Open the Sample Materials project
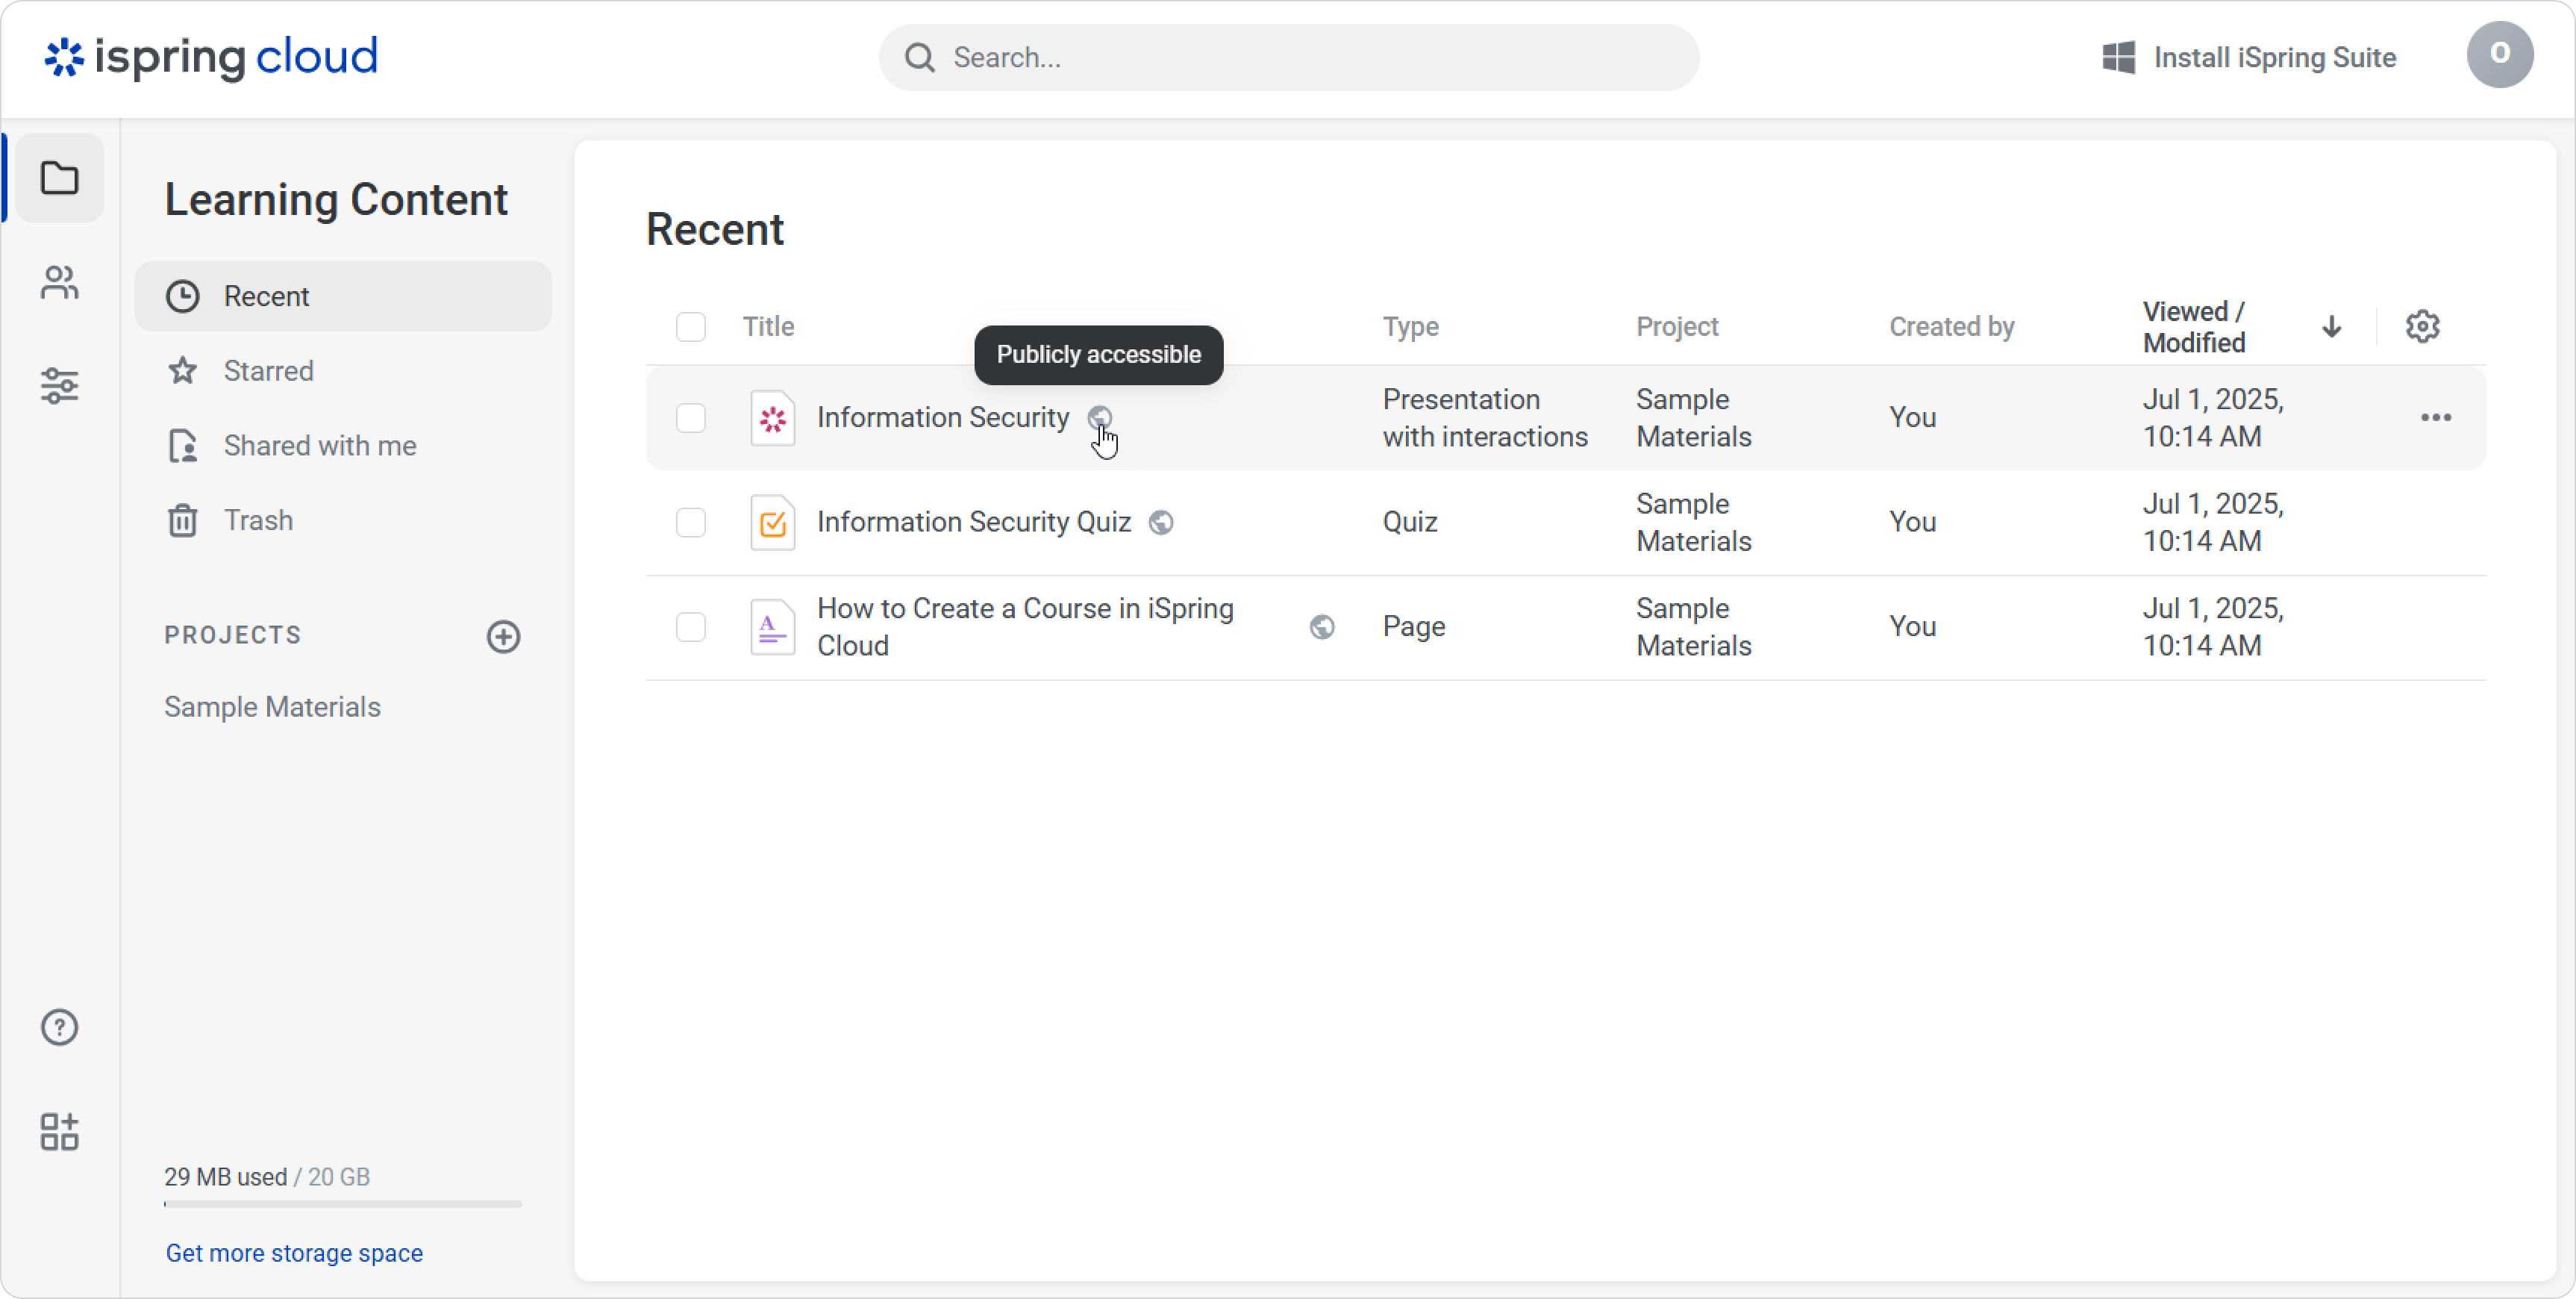Screen dimensions: 2576x1299 click(x=272, y=706)
